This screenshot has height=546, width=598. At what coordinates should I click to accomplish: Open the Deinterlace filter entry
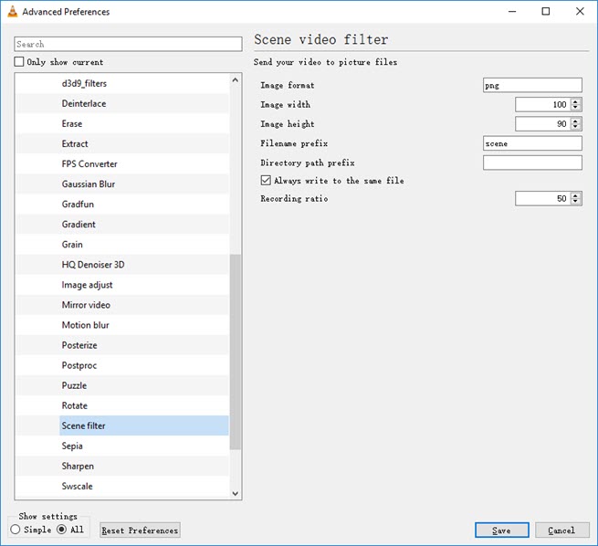[x=84, y=104]
